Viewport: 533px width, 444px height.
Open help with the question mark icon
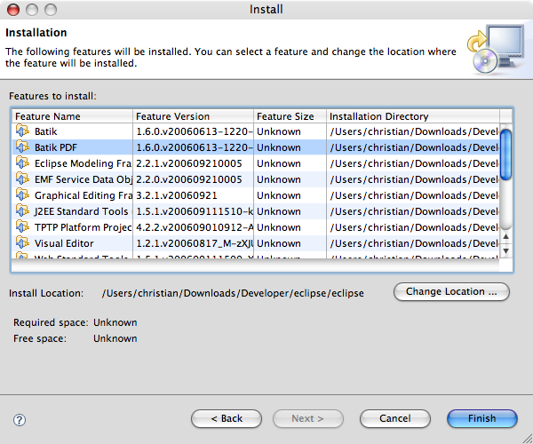(x=20, y=420)
